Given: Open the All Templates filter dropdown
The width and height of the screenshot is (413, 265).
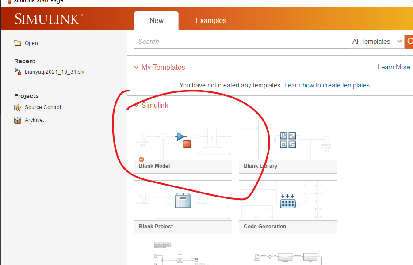Looking at the screenshot, I should (x=376, y=42).
